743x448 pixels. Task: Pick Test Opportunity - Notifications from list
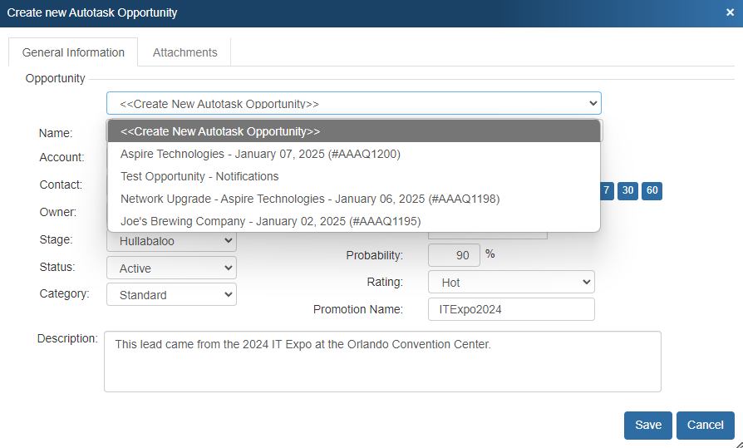[199, 176]
